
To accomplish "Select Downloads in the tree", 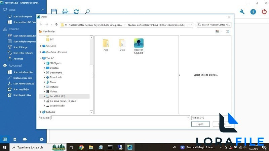I will pos(56,77).
